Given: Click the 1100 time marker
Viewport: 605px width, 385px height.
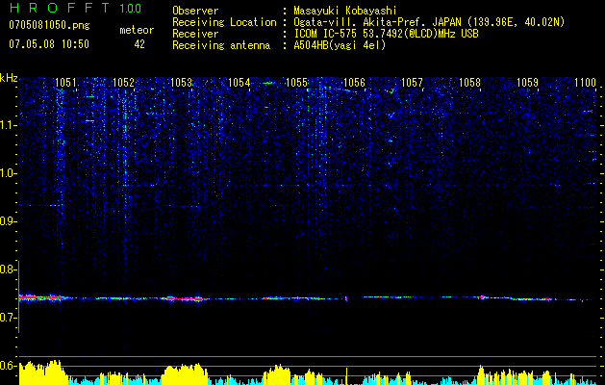Looking at the screenshot, I should coord(586,83).
